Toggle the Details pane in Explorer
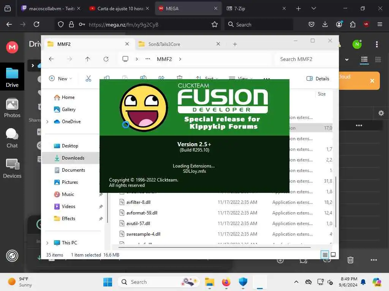 (x=318, y=78)
